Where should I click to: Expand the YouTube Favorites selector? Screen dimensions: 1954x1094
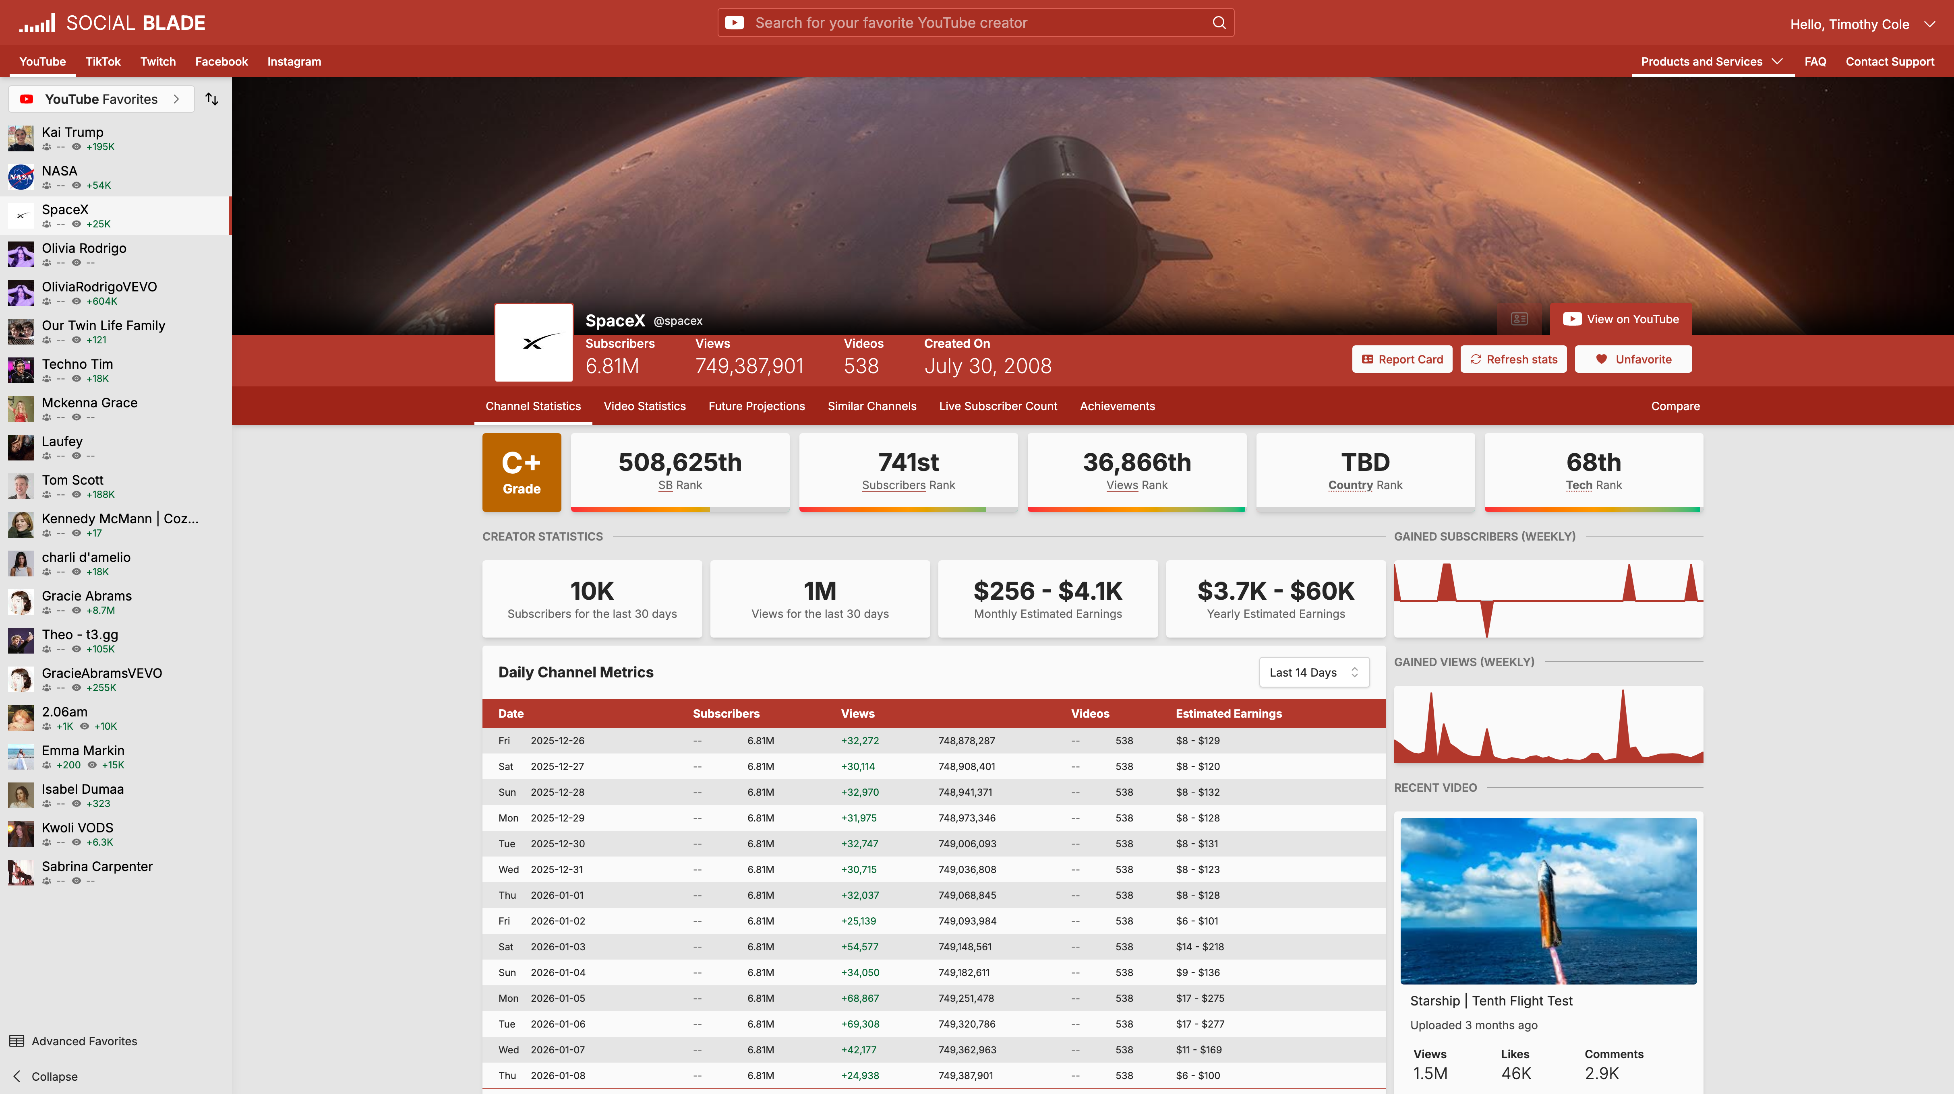pyautogui.click(x=101, y=99)
